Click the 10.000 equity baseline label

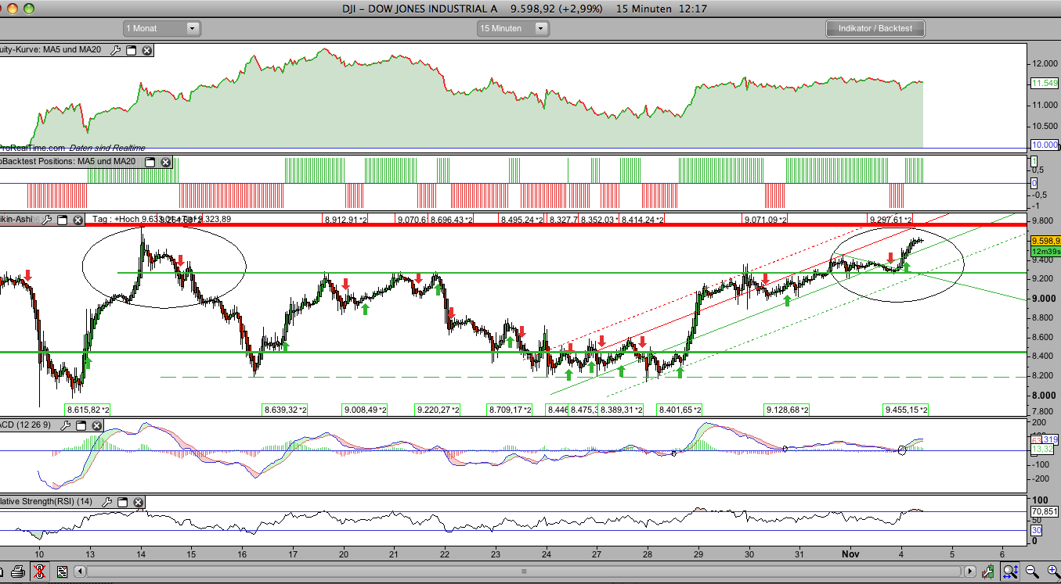(x=1045, y=145)
